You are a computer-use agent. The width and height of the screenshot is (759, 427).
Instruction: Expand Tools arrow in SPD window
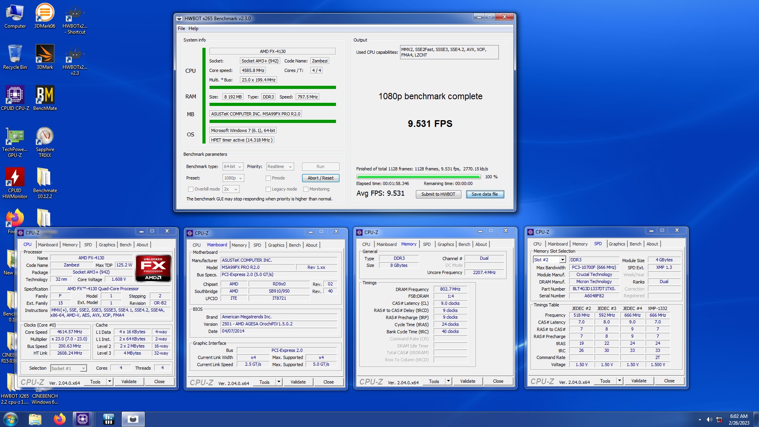619,381
